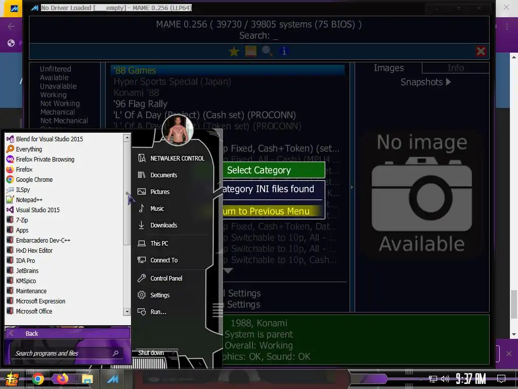The image size is (518, 389).
Task: Click the magnifier search icon in MAME toolbar
Action: (267, 51)
